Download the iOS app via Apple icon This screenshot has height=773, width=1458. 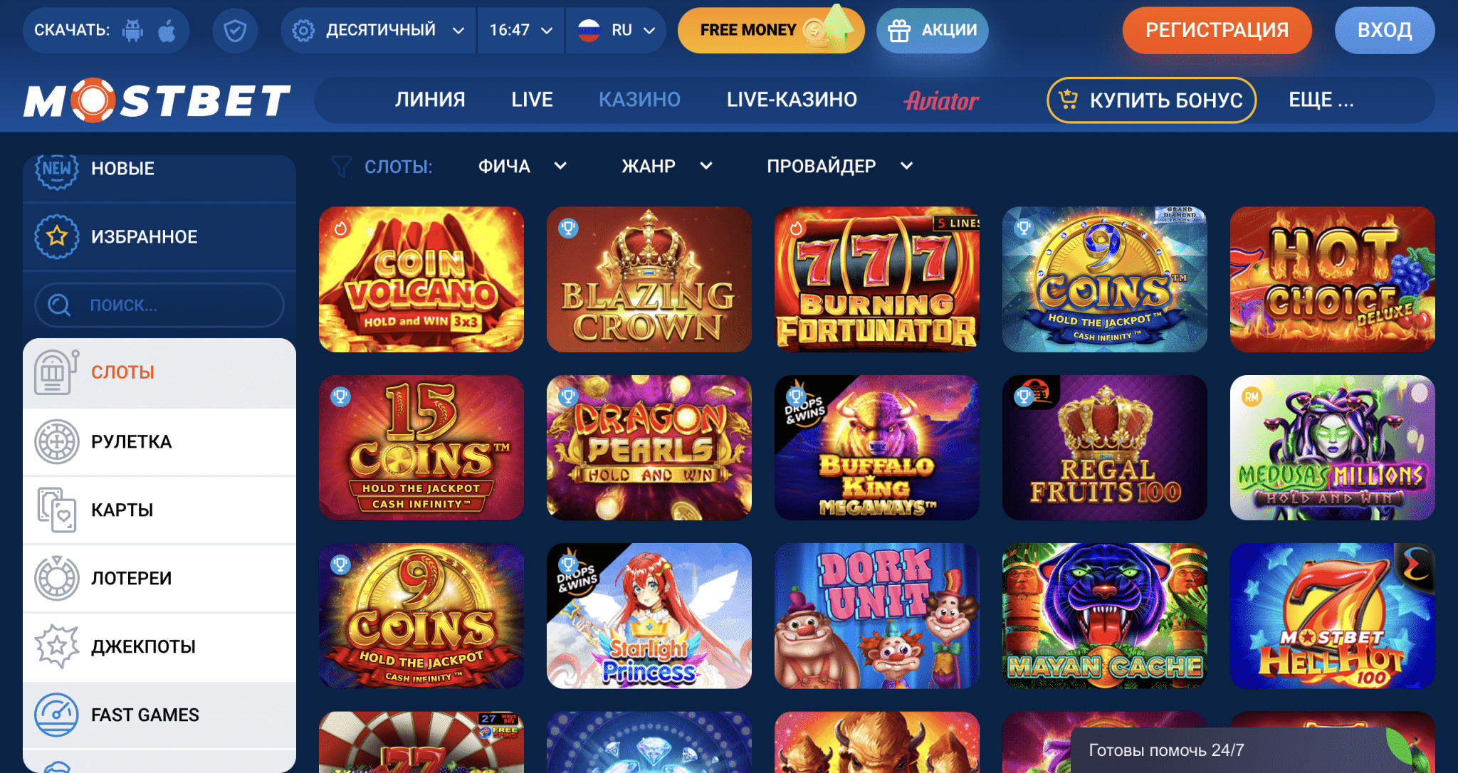click(x=167, y=31)
